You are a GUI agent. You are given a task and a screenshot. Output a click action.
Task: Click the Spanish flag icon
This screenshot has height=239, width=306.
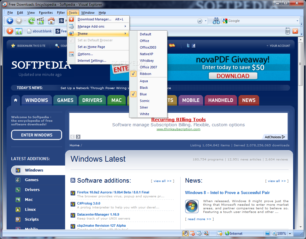172,46
